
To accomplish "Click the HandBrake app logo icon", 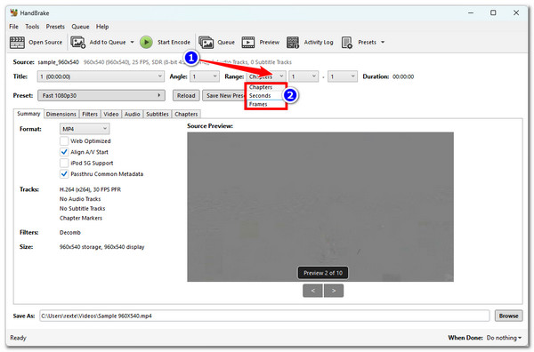I will (x=13, y=13).
